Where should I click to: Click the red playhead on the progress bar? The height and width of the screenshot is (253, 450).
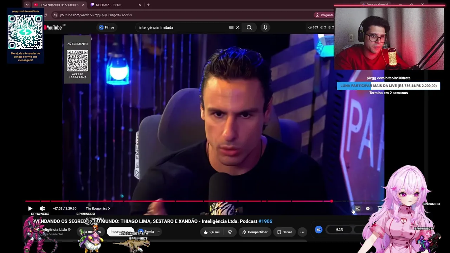(x=332, y=201)
